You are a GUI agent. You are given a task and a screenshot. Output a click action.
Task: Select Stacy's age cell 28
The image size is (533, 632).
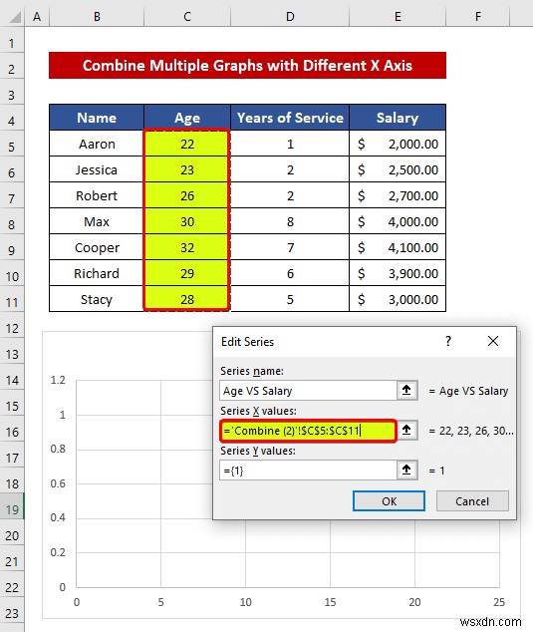187,299
